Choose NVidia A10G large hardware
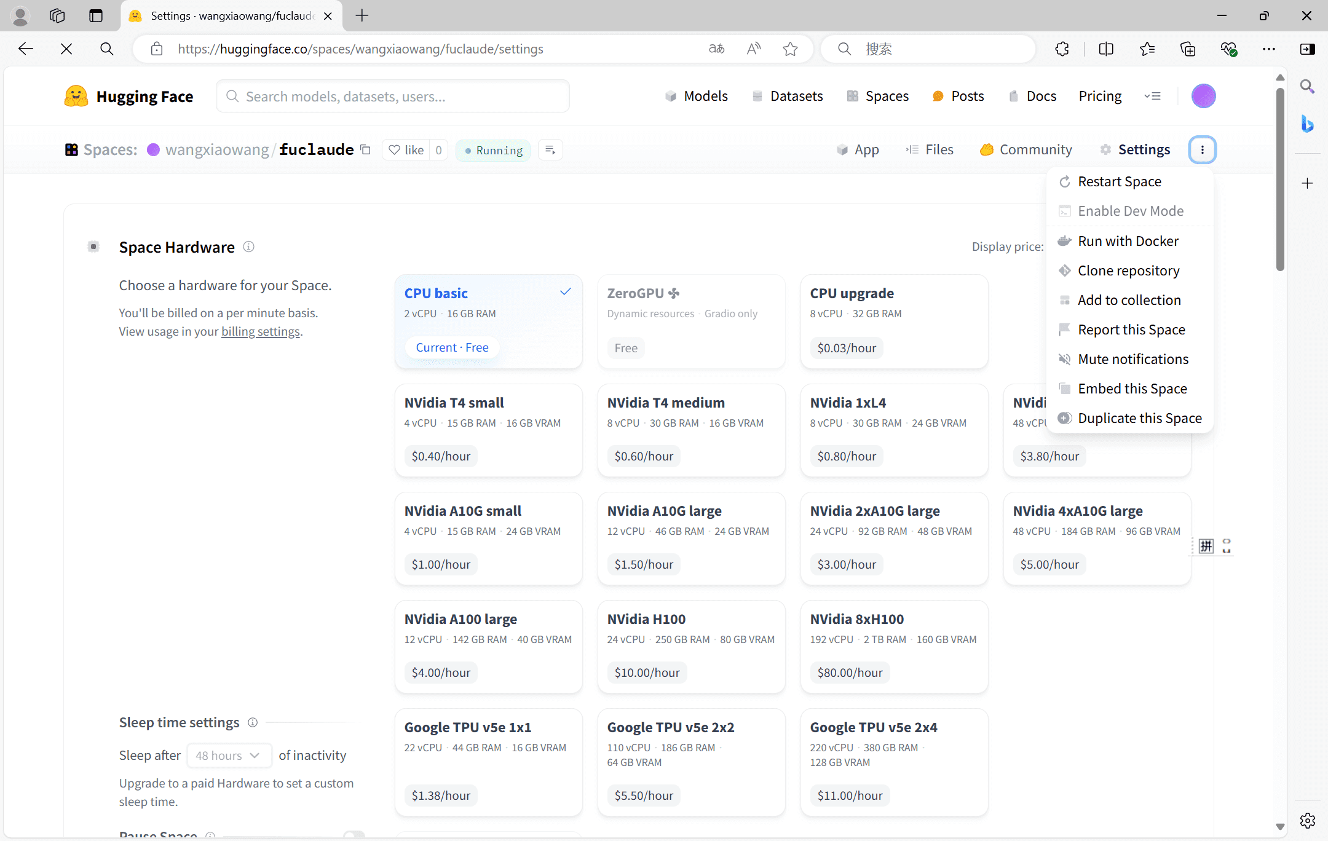The width and height of the screenshot is (1328, 841). tap(692, 539)
